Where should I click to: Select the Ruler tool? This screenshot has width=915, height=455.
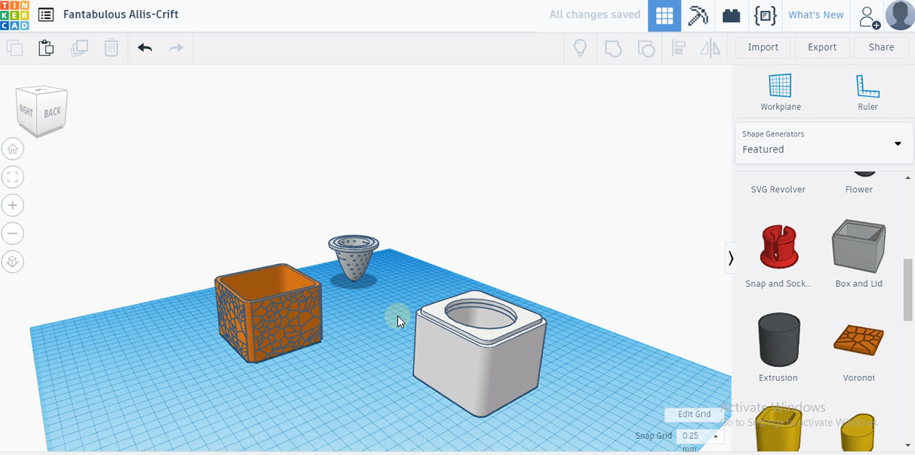867,92
